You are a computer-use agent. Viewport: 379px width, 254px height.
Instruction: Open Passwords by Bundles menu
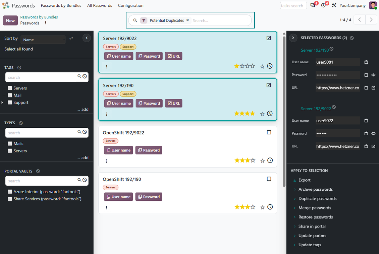[x=61, y=5]
